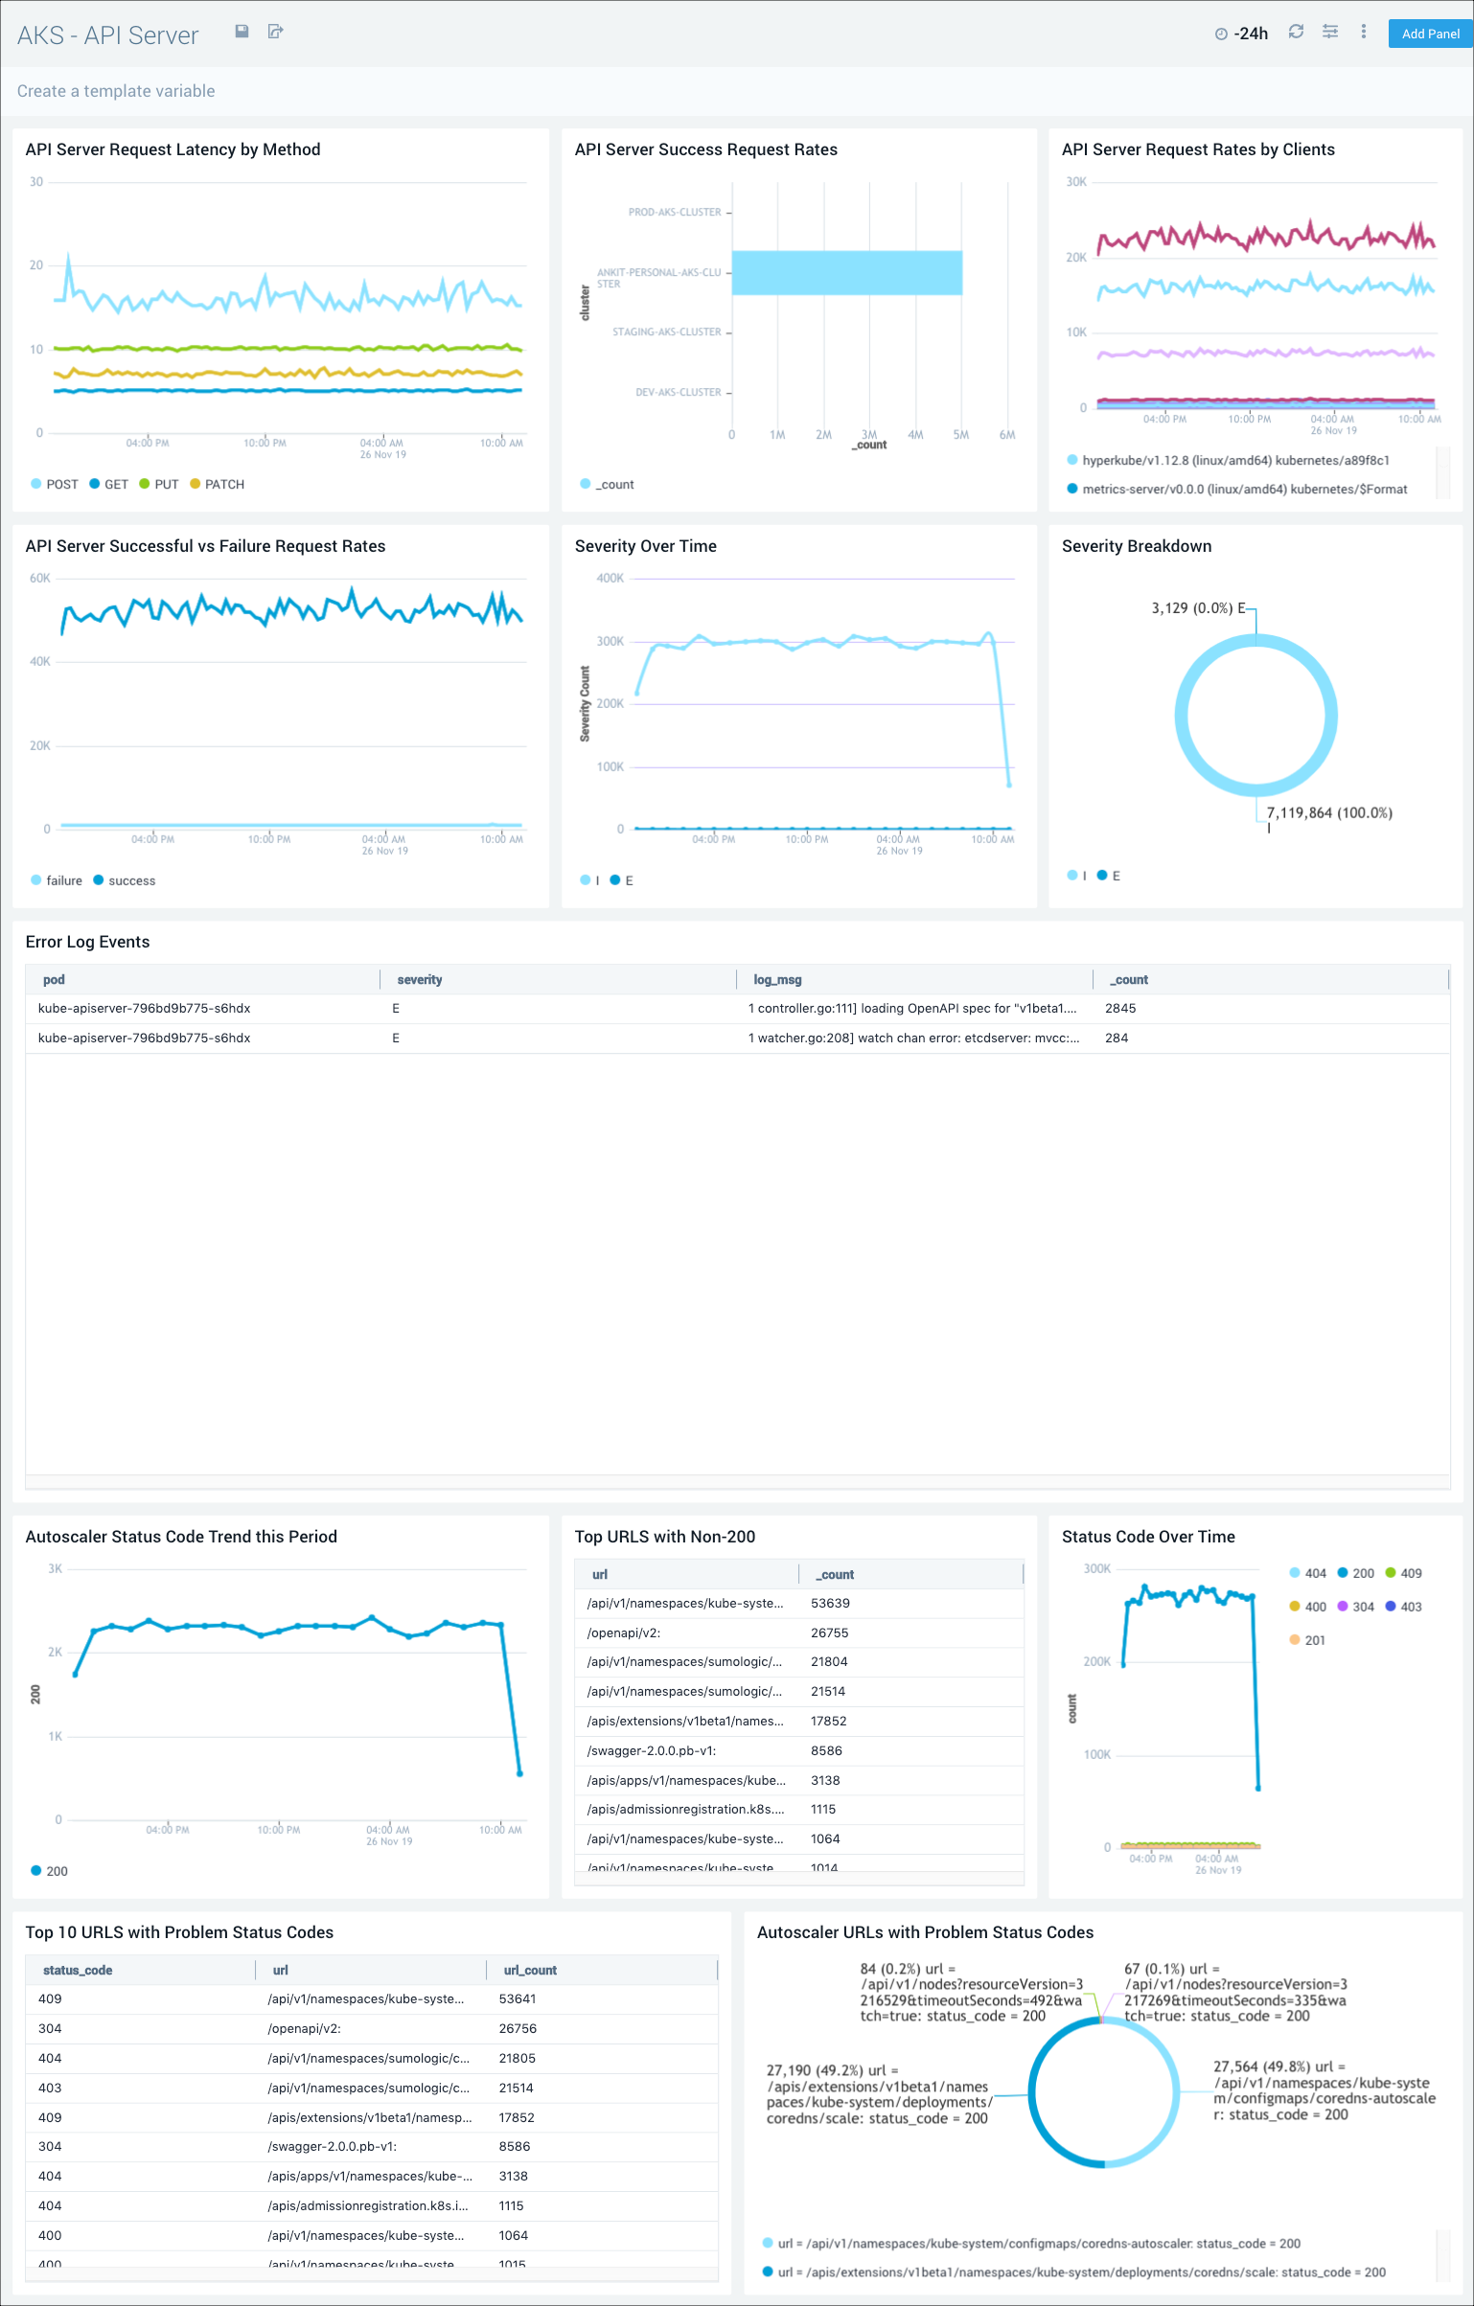Click the Add Panel button

coord(1430,34)
